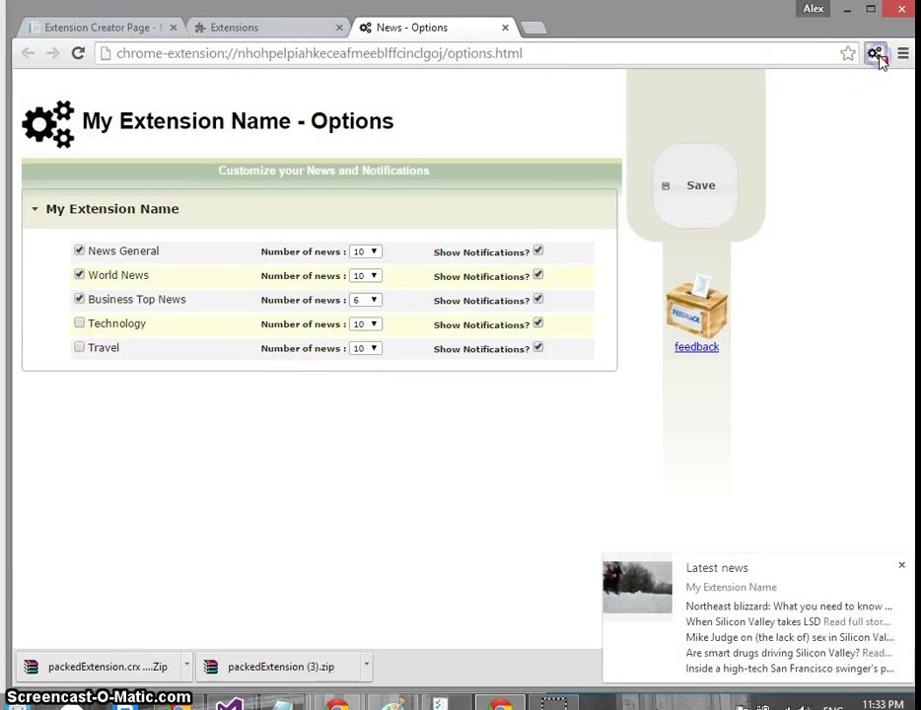This screenshot has width=921, height=710.
Task: Toggle Show Notifications for Technology
Action: [538, 323]
